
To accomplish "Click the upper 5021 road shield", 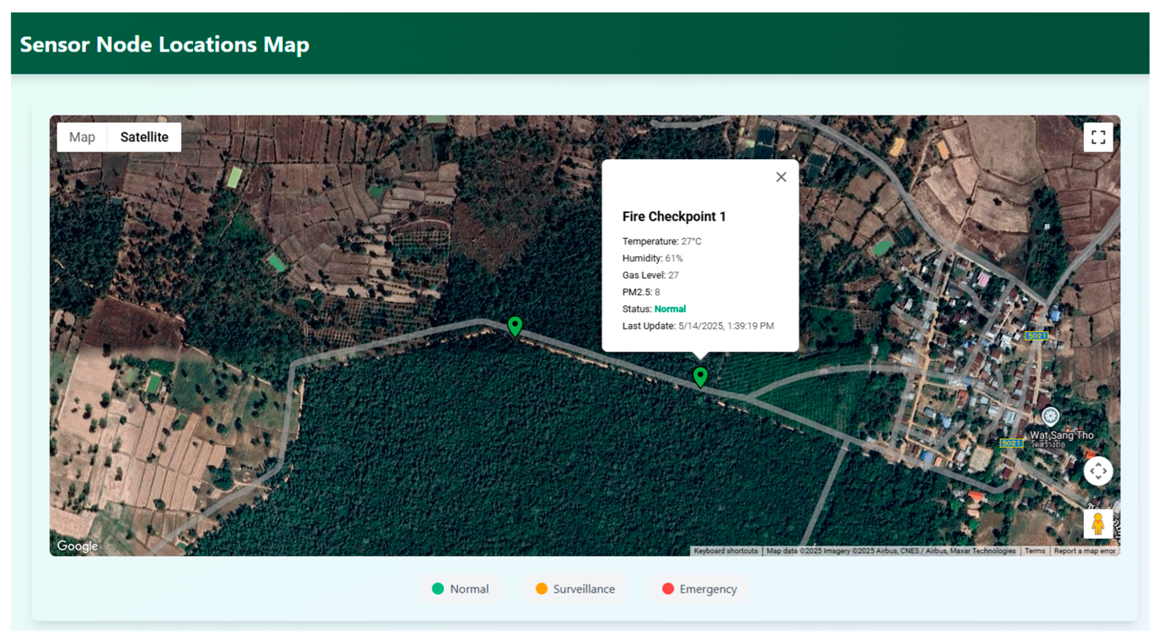I will [x=1036, y=335].
